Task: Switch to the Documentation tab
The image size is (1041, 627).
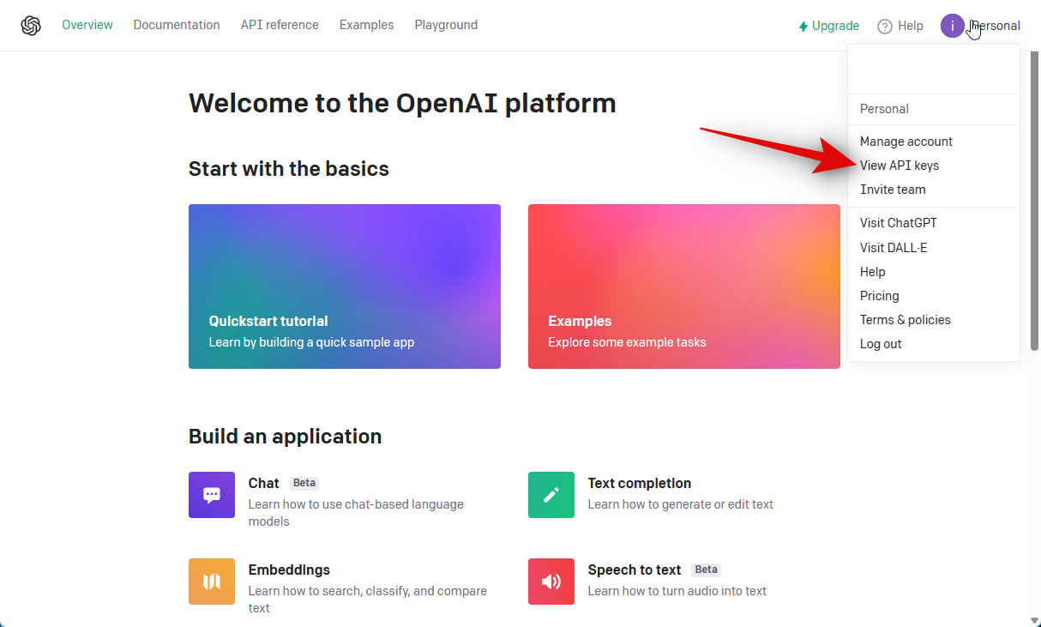Action: 177,25
